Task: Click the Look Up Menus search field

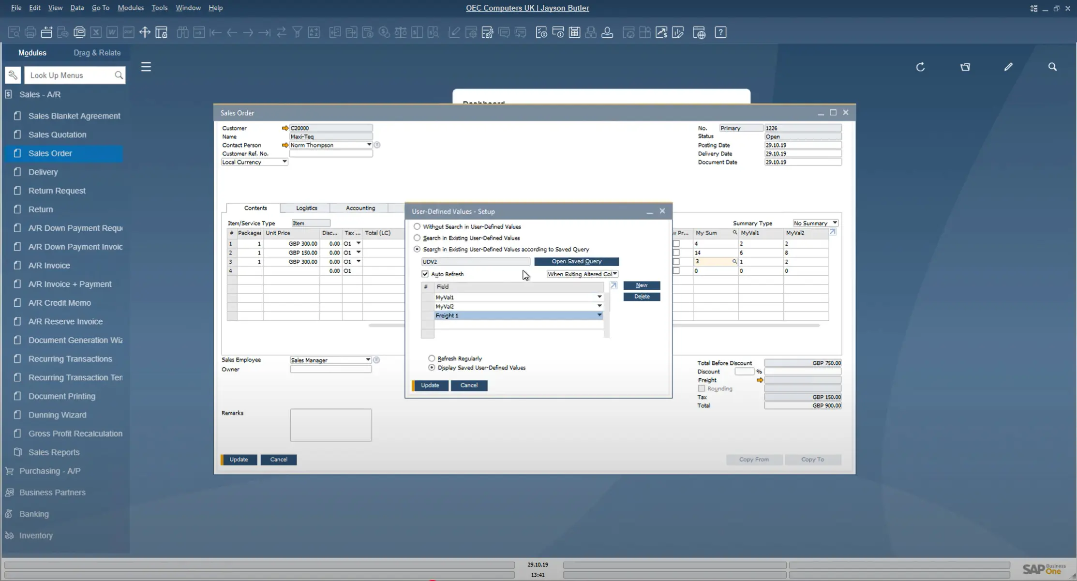Action: point(70,75)
